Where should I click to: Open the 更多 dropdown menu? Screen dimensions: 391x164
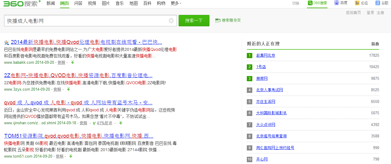click(176, 3)
